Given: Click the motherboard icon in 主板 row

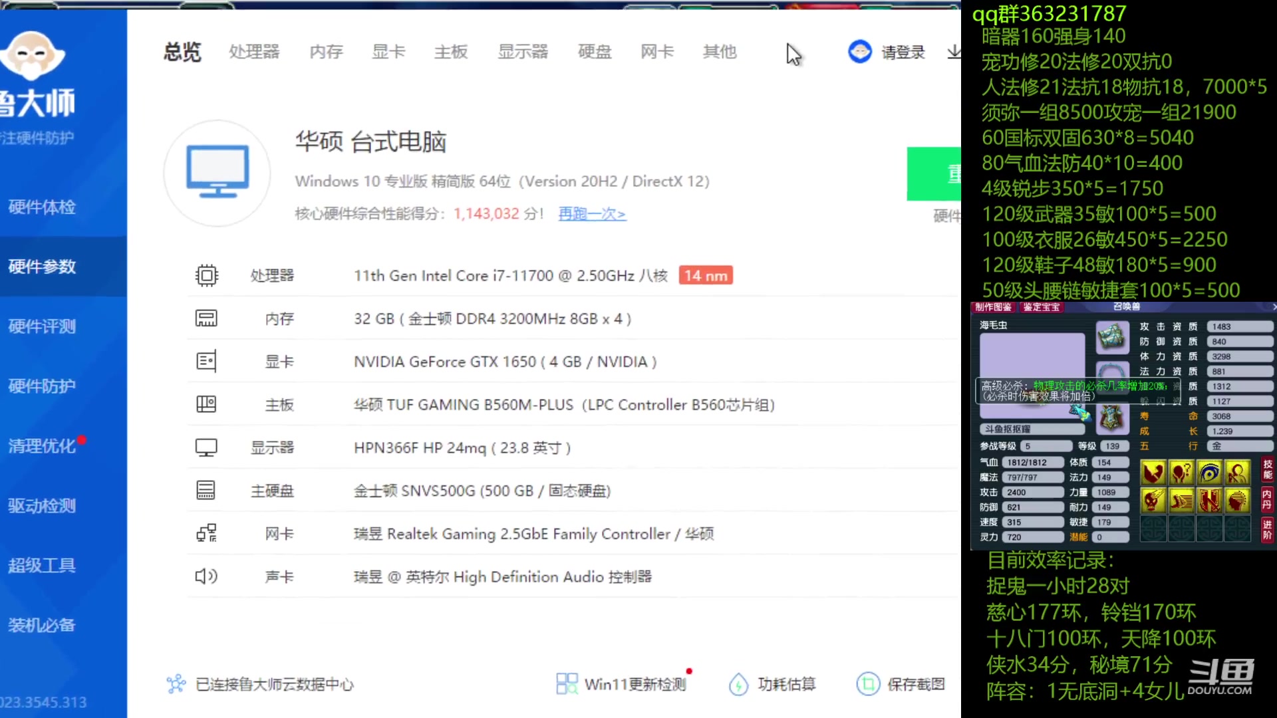Looking at the screenshot, I should point(206,404).
